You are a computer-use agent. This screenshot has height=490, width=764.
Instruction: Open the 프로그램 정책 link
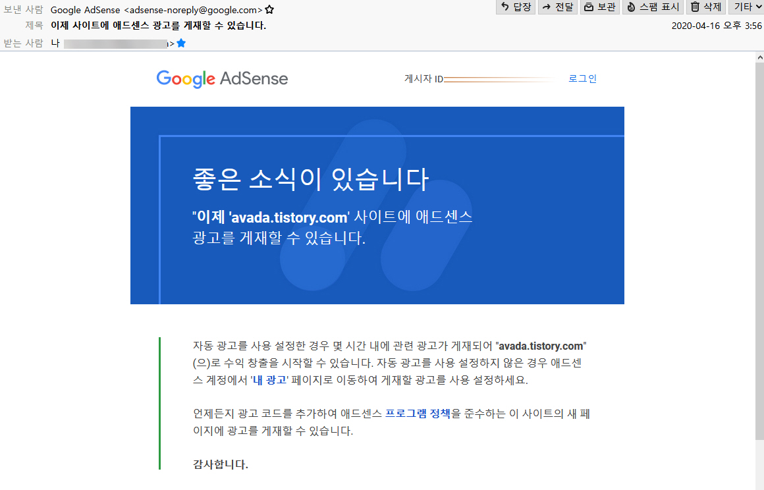(x=418, y=414)
